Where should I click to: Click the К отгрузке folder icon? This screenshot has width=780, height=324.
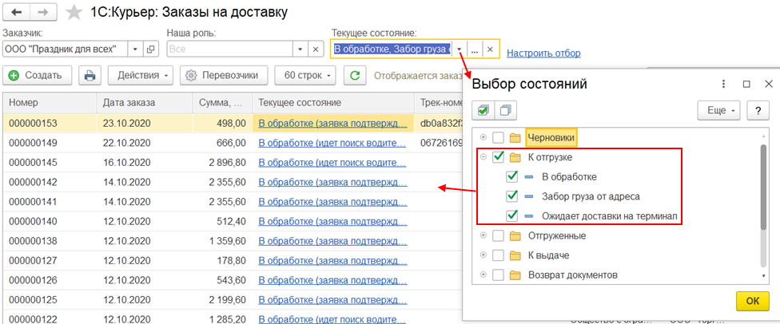[515, 157]
